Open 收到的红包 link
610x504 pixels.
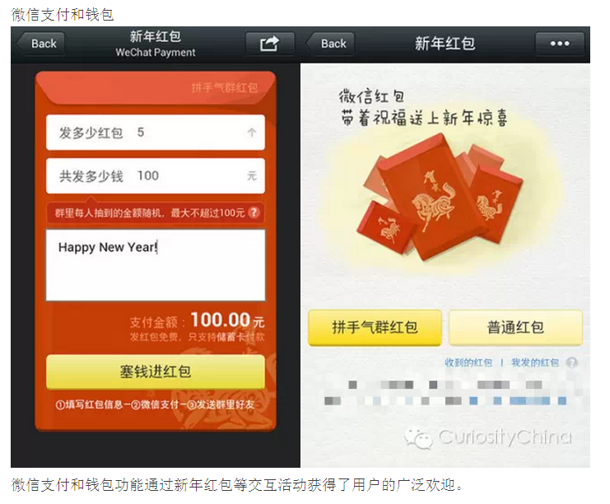[468, 362]
